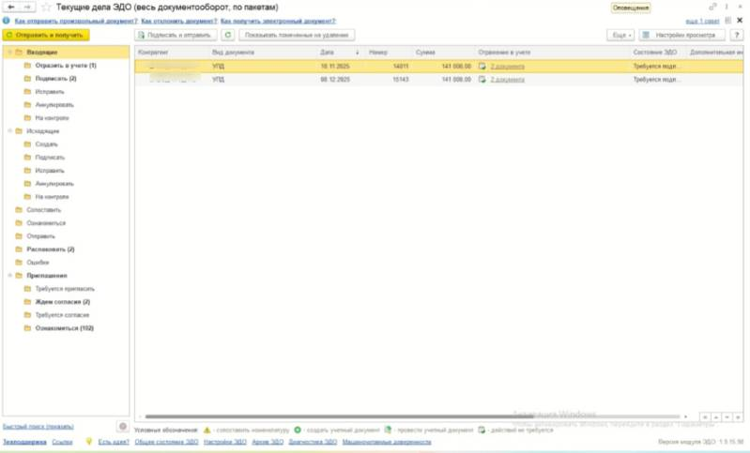Collapse the Входящие tree node
This screenshot has width=750, height=453.
9,52
